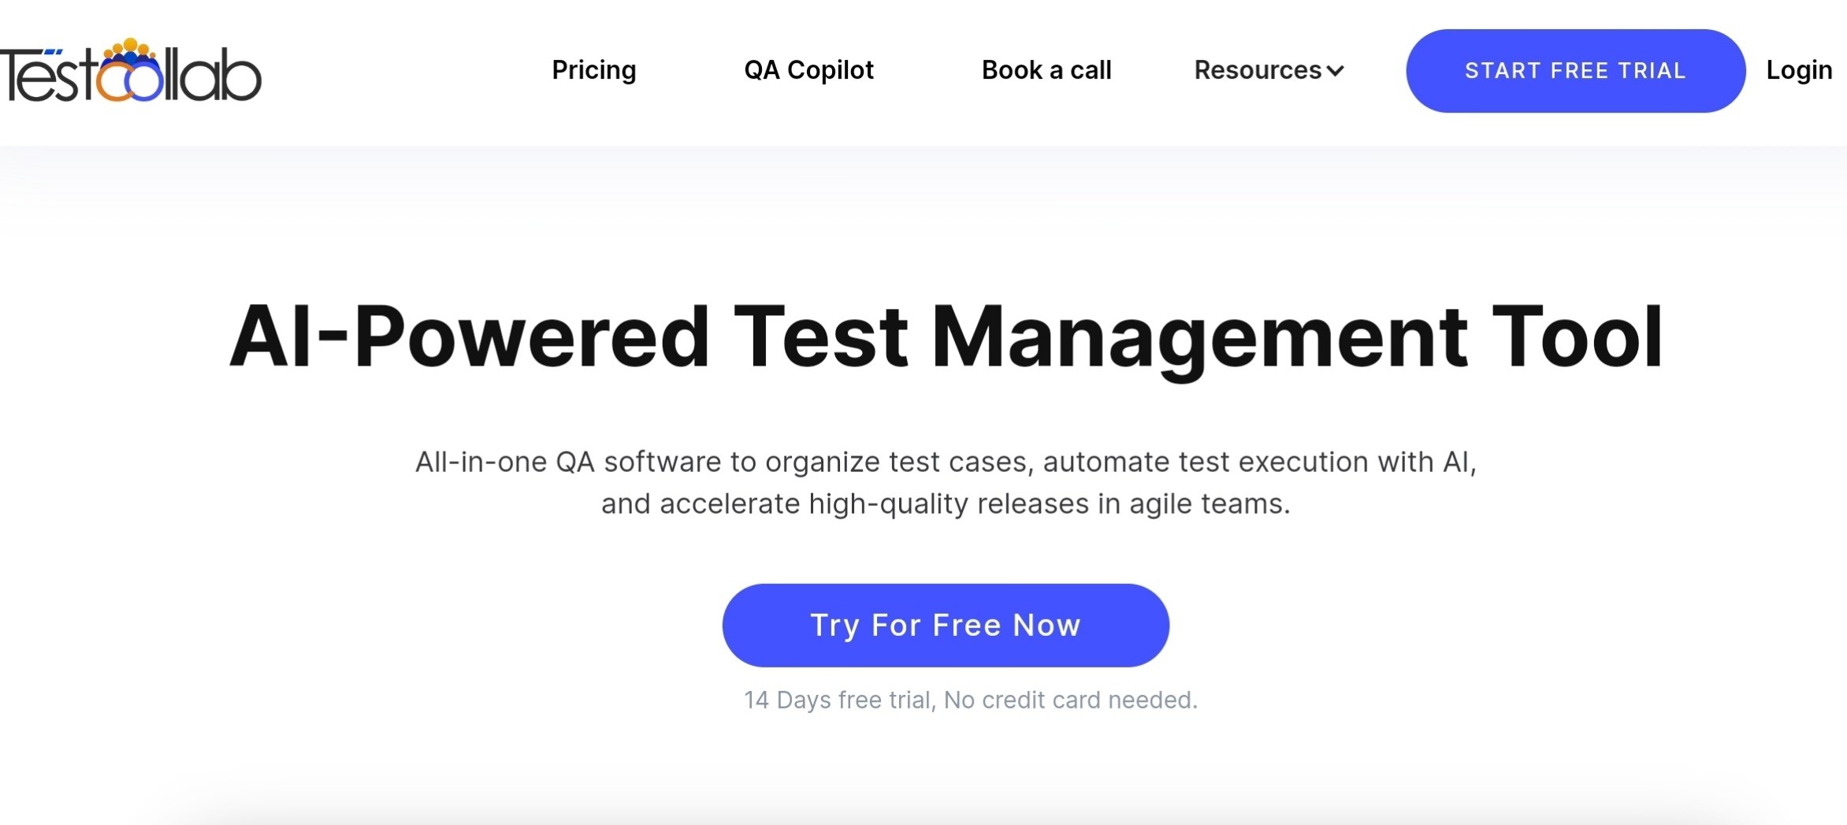This screenshot has width=1847, height=825.
Task: Open the Pricing page
Action: 593,70
